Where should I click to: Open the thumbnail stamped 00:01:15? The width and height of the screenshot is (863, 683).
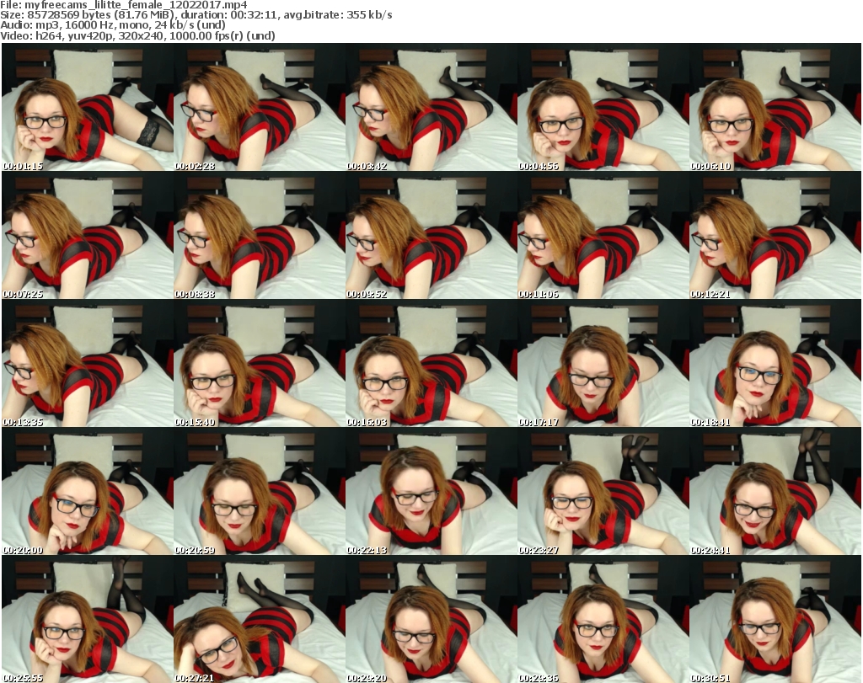pos(88,107)
